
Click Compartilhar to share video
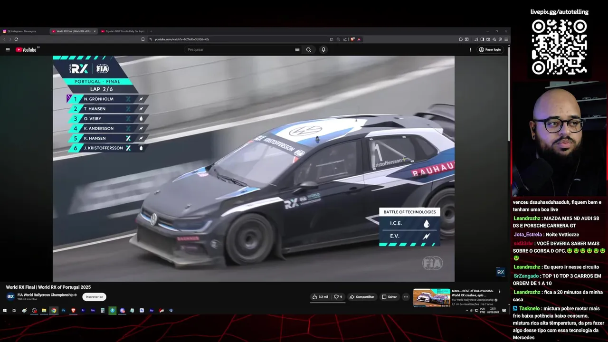tap(361, 297)
